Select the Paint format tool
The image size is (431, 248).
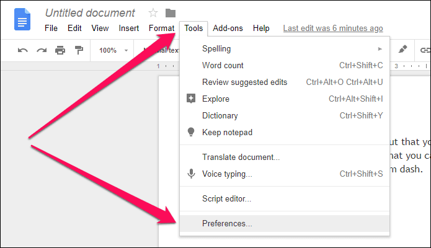point(79,50)
